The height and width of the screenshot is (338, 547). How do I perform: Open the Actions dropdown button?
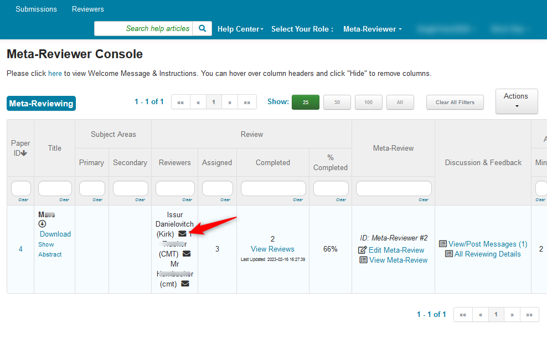click(x=516, y=101)
